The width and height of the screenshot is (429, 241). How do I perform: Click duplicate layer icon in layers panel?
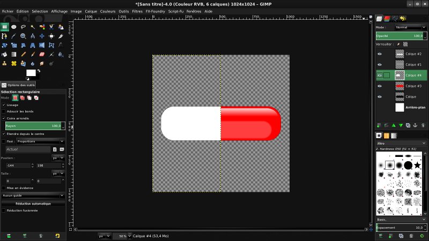click(x=408, y=125)
